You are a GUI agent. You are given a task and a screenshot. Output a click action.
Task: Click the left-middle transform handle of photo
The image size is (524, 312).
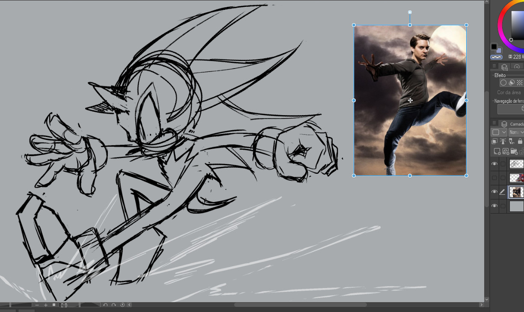354,100
